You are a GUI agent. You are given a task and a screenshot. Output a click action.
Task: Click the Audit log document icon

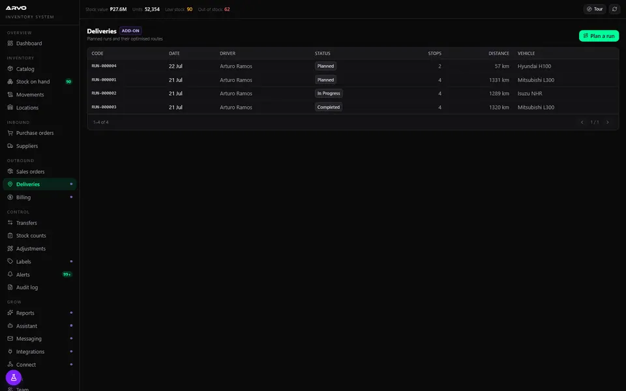point(10,287)
